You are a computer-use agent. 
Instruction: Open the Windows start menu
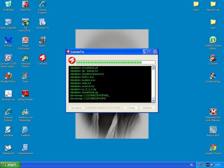pyautogui.click(x=11, y=165)
